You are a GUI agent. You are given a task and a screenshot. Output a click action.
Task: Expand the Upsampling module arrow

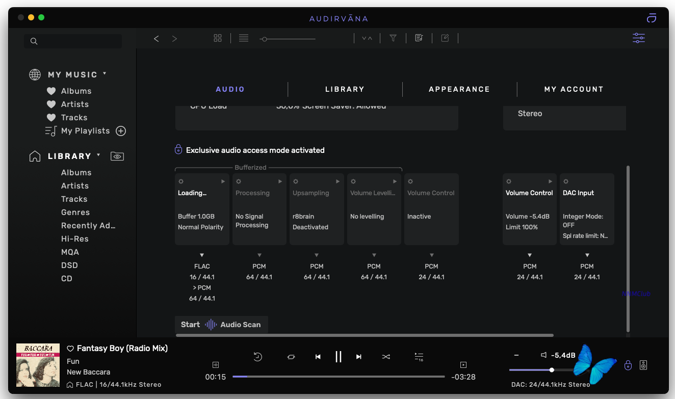(337, 181)
